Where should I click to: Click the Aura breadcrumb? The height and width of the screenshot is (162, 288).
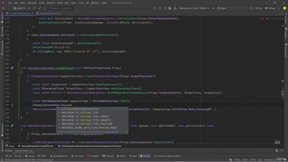point(10,146)
